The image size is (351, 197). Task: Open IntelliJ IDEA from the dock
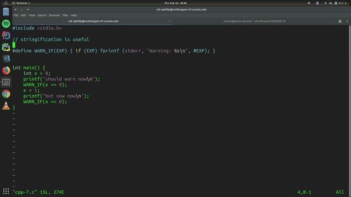6,35
